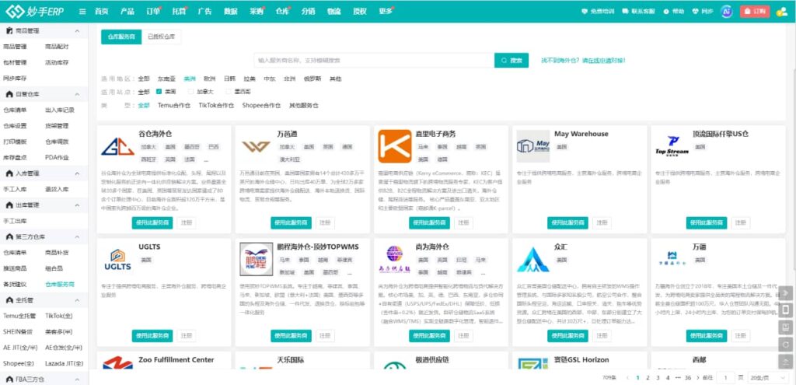Click the 免费培训 icon in top bar
Viewport: 796px width, 385px height.
585,11
